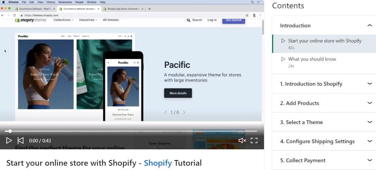Click the Log in link
The height and width of the screenshot is (170, 376).
coord(212,20)
